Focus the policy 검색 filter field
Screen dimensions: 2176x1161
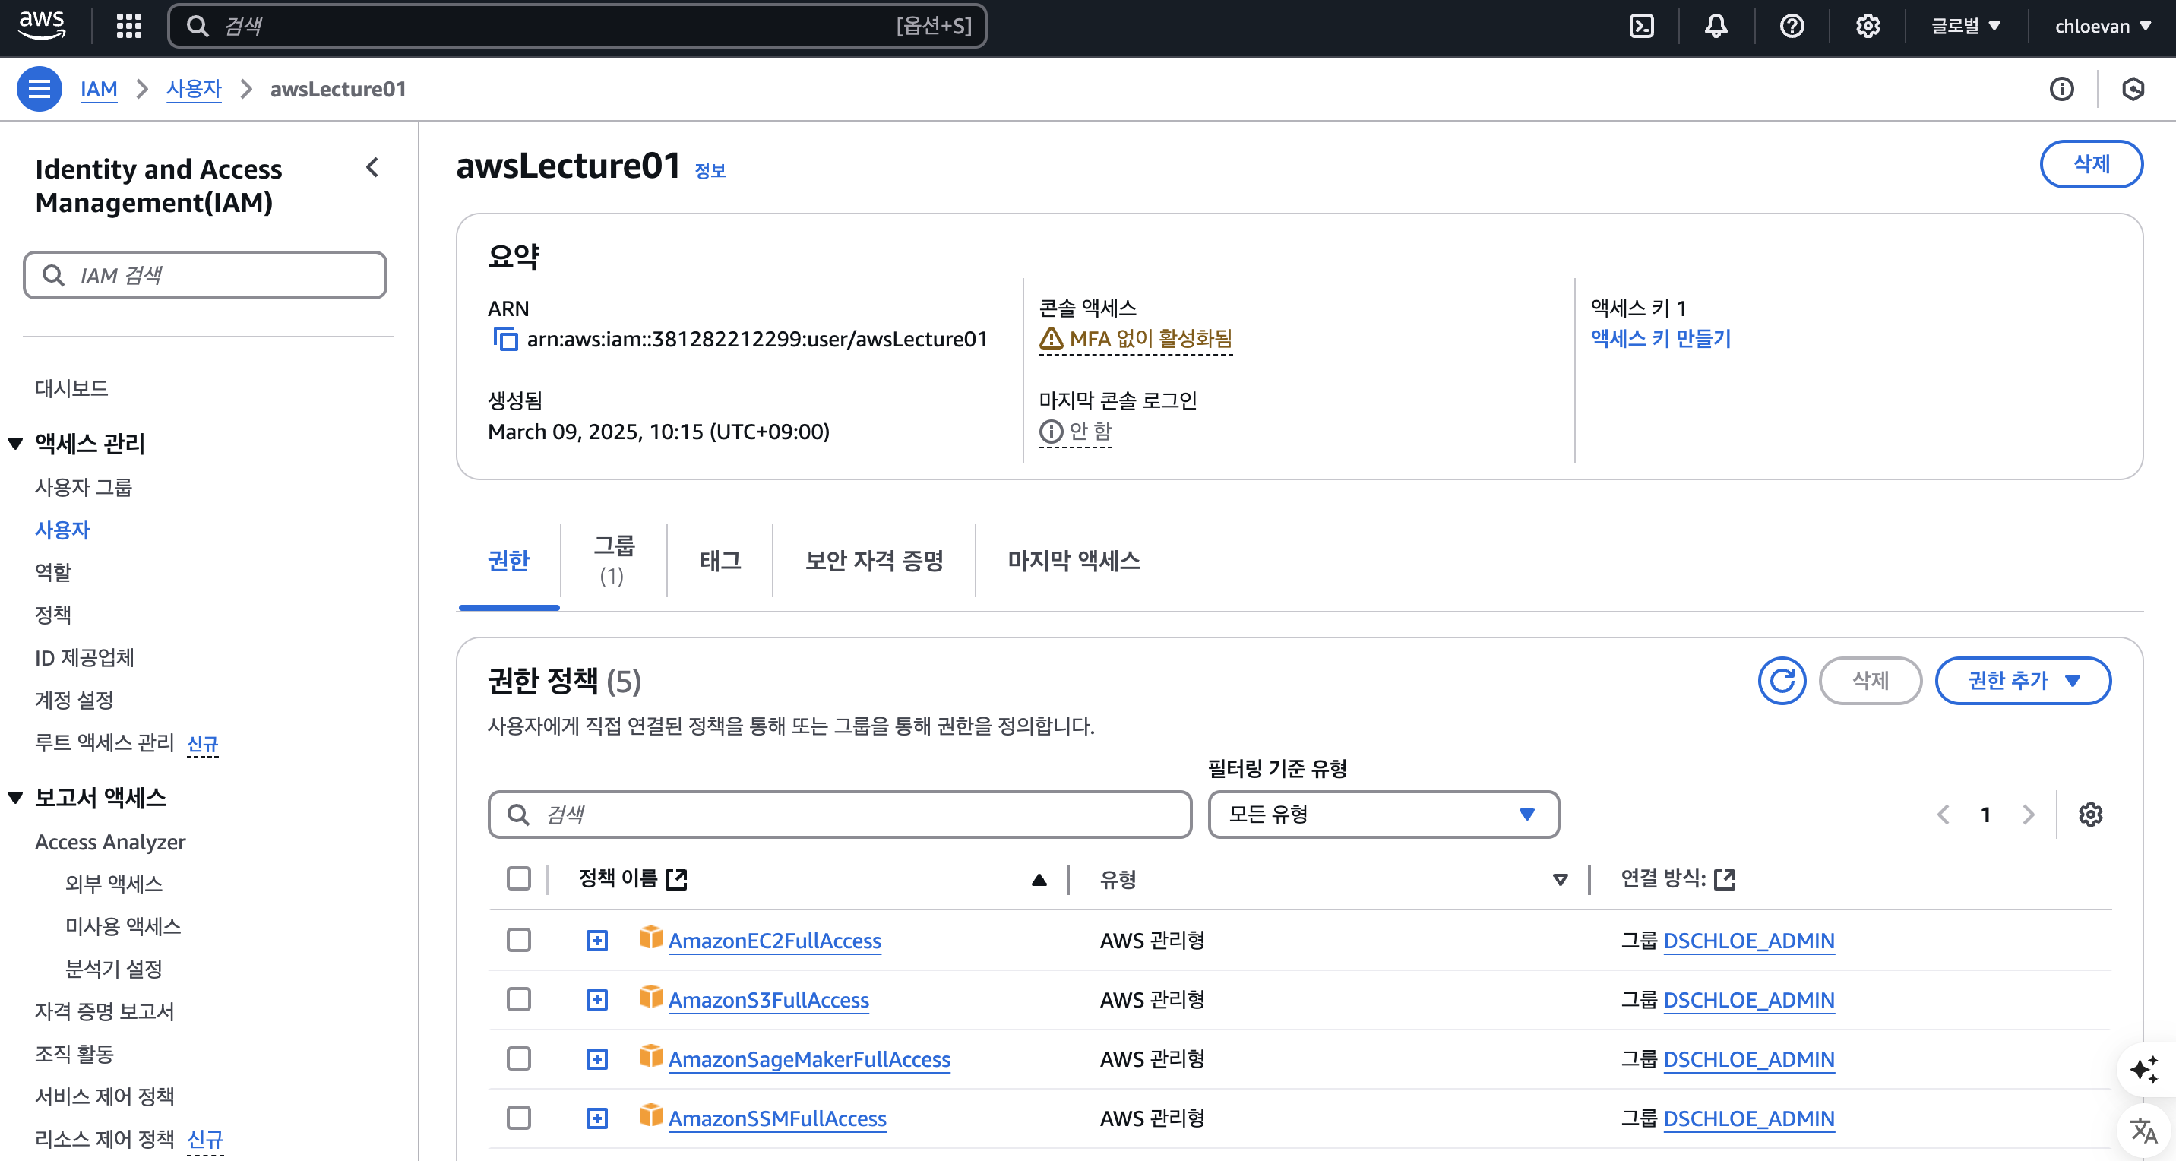[x=840, y=814]
